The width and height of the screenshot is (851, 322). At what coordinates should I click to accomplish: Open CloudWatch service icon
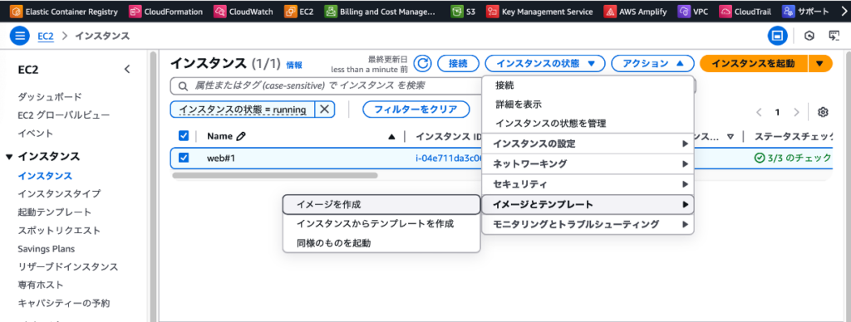pyautogui.click(x=219, y=11)
